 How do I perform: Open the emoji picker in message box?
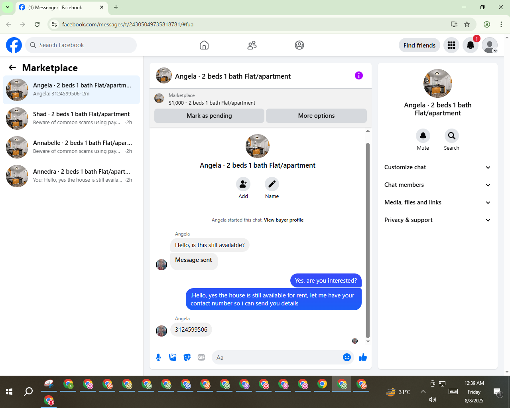347,357
